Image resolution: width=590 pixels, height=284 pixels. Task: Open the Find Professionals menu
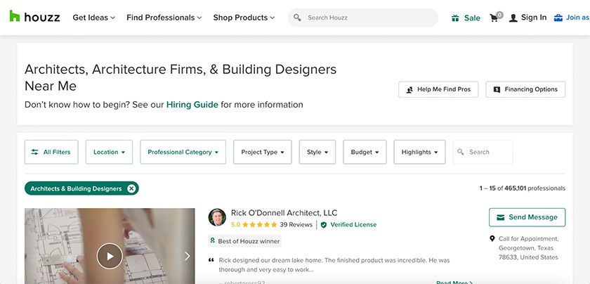(x=164, y=18)
